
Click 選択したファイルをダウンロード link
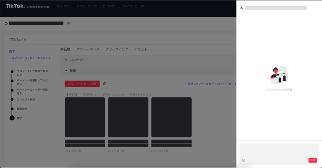pyautogui.click(x=209, y=84)
